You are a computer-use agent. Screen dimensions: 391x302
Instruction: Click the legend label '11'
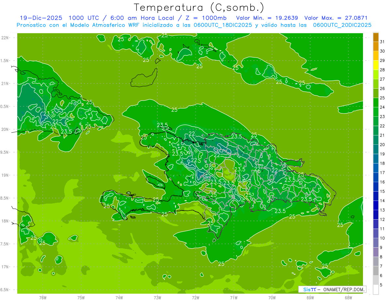pos(383,229)
